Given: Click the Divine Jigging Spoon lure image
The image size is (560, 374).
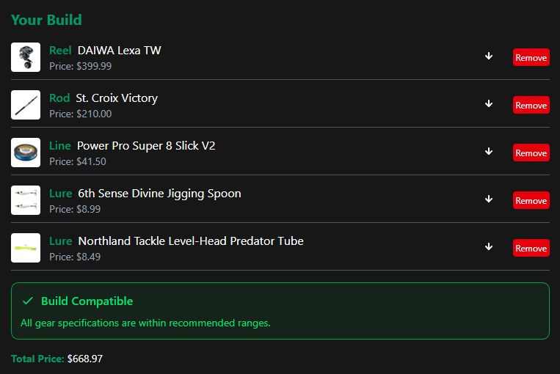Looking at the screenshot, I should 26,200.
